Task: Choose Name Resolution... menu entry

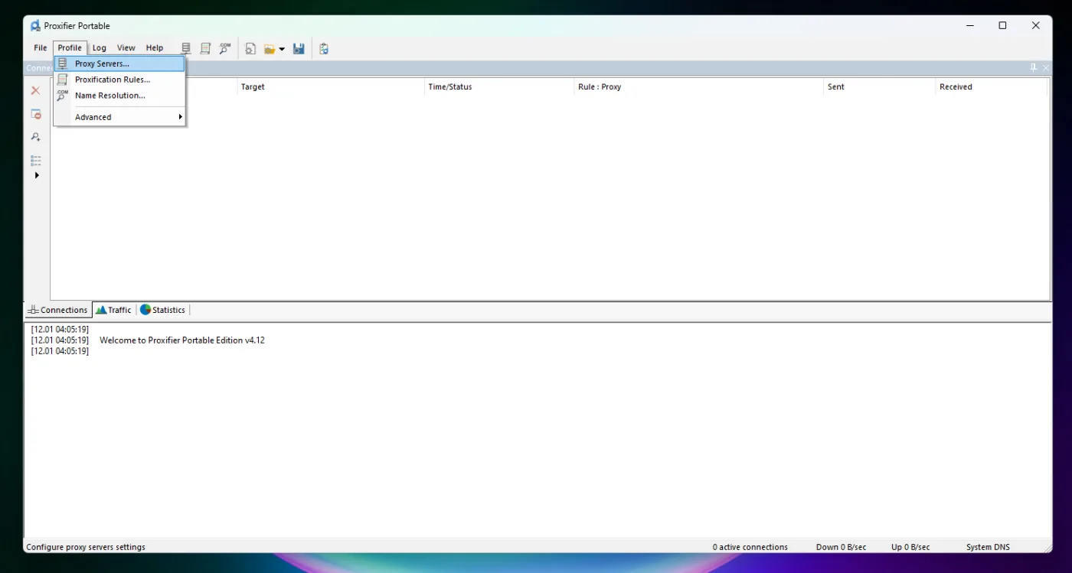Action: [x=119, y=96]
